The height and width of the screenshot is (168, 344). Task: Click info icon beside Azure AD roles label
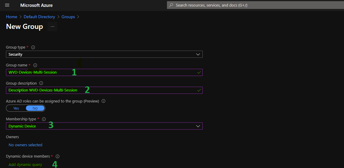point(103,101)
